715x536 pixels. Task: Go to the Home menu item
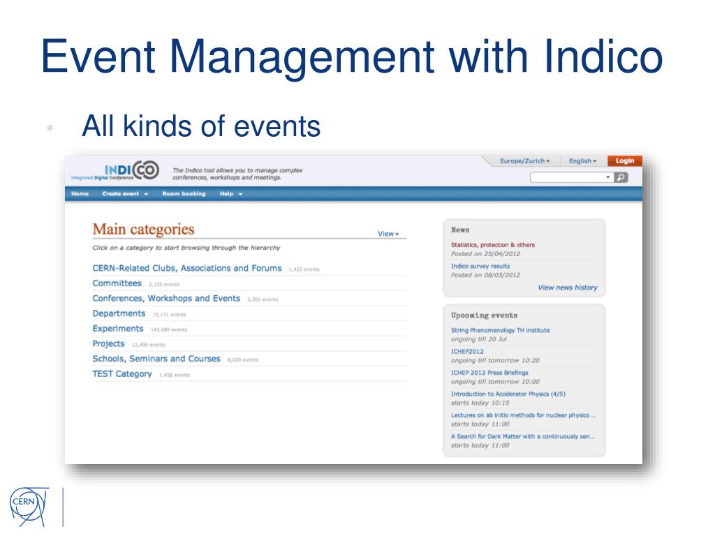point(80,194)
